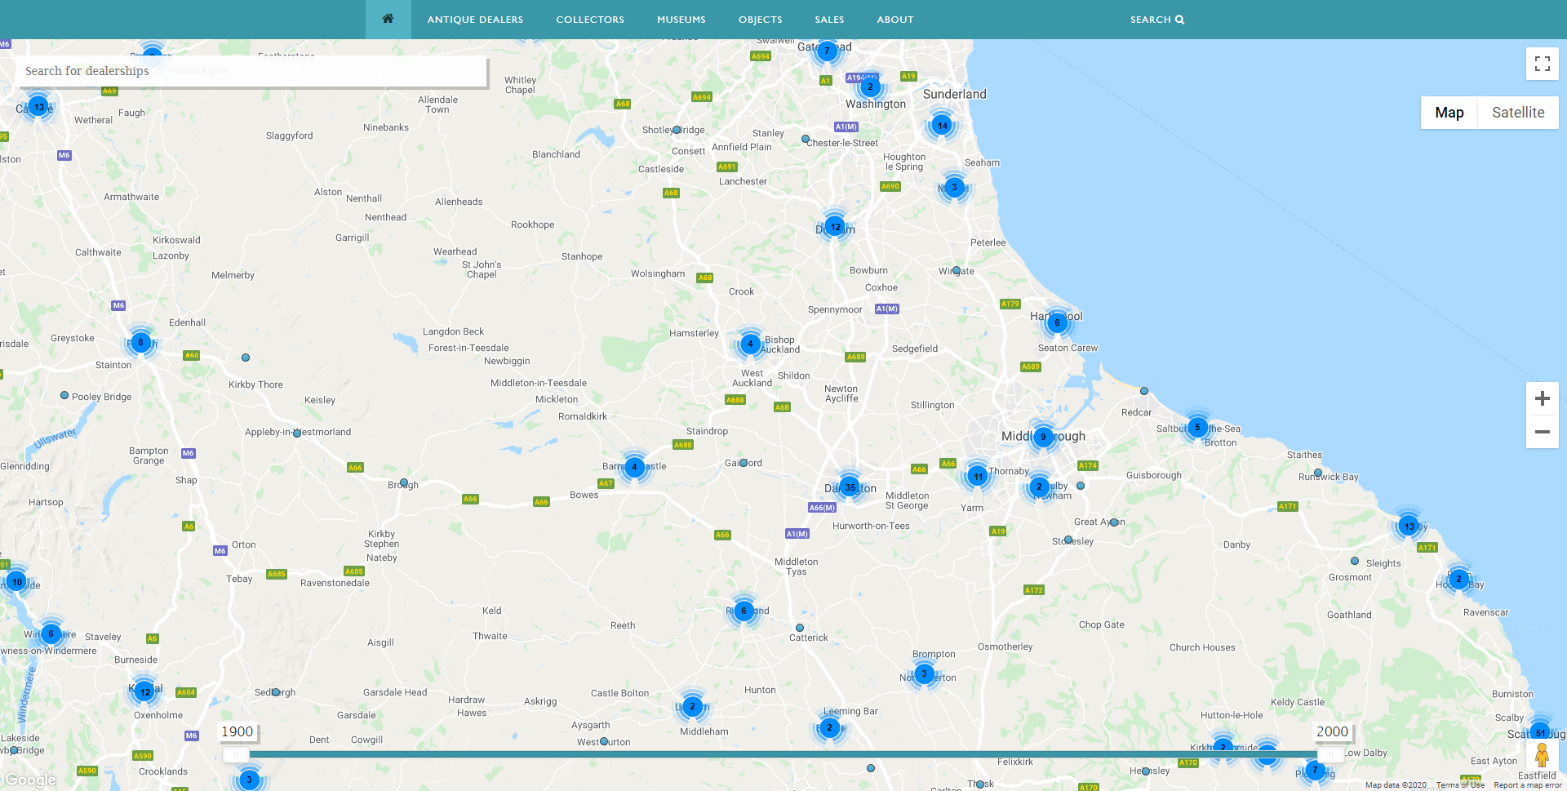Open the Antique Dealers menu
This screenshot has width=1567, height=791.
point(475,20)
